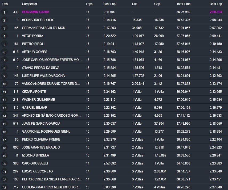Click last lap 2:34.162

pyautogui.click(x=110, y=92)
